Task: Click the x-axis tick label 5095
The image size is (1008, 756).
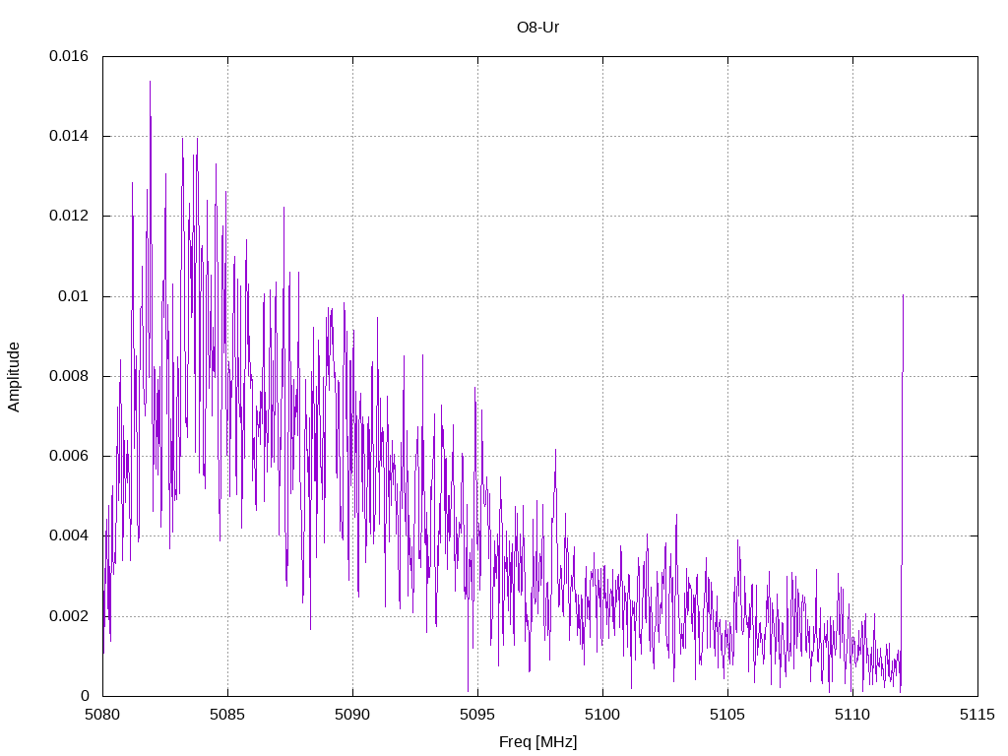Action: 477,715
